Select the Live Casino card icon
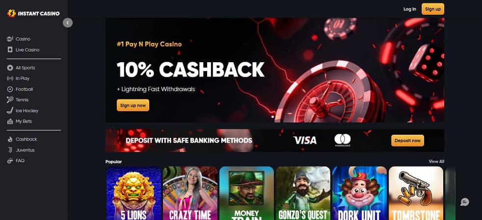Image resolution: width=482 pixels, height=220 pixels. click(10, 49)
